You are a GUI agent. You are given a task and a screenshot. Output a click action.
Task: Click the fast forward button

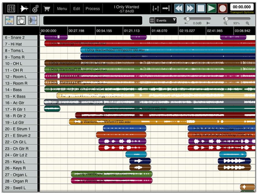190,8
